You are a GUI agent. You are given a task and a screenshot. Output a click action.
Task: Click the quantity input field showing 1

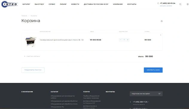pyautogui.click(x=124, y=40)
